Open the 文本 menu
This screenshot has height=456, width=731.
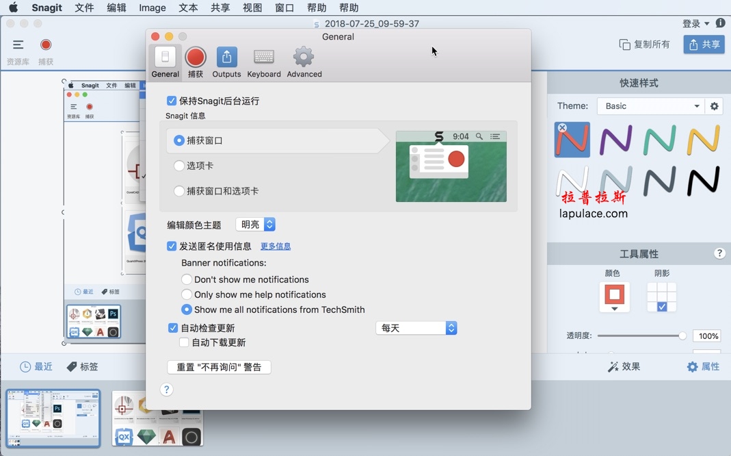[188, 8]
